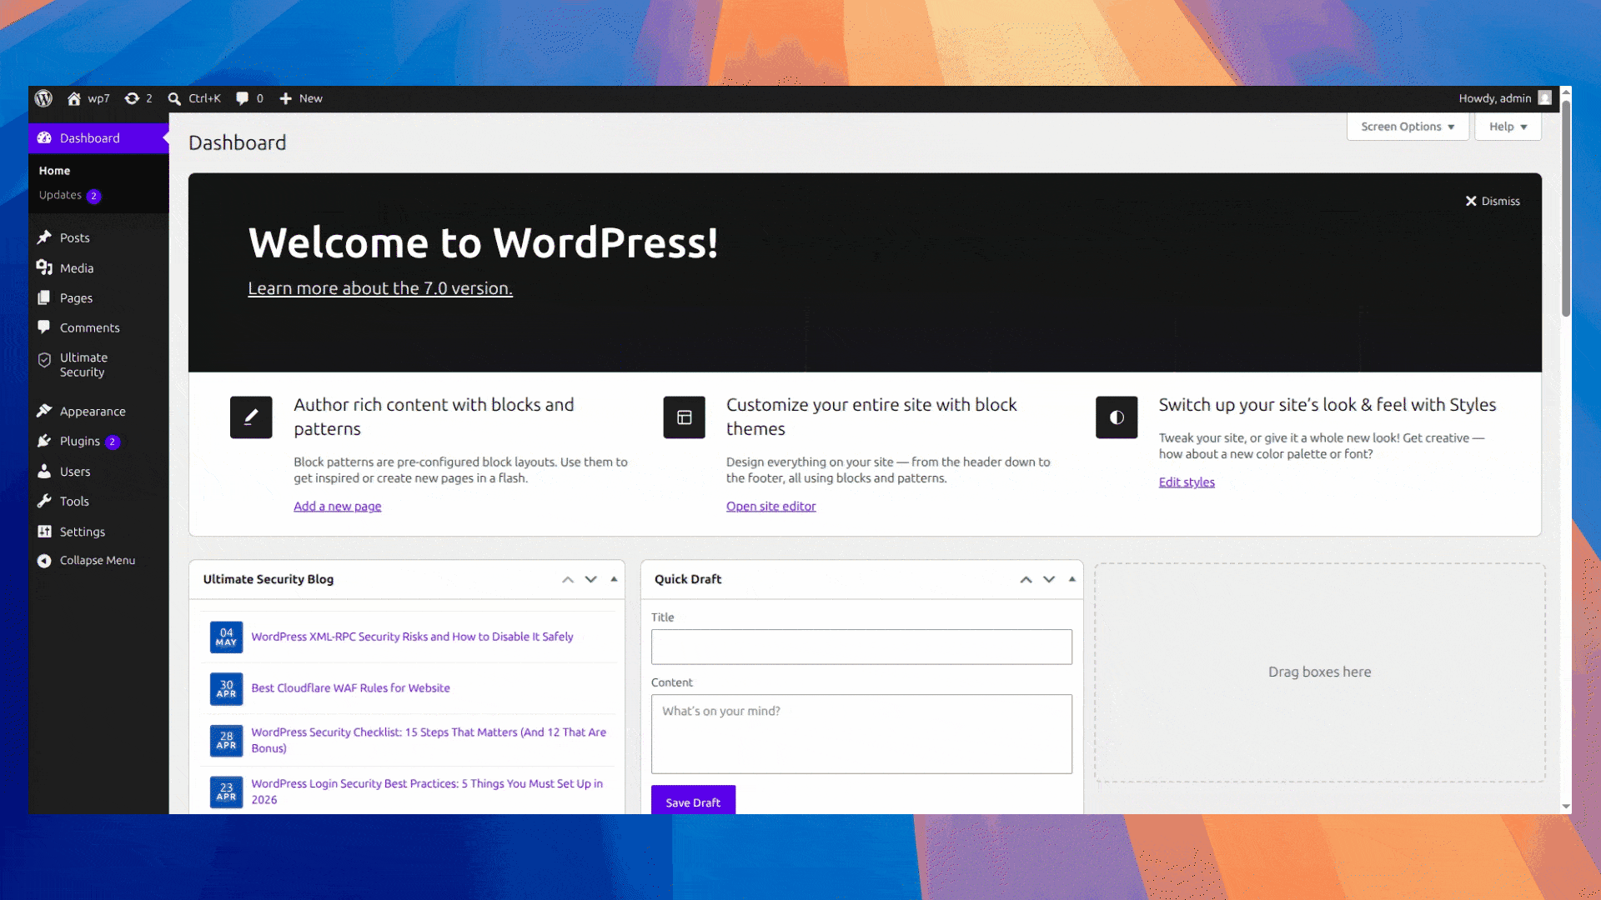Viewport: 1601px width, 900px height.
Task: Click the layout icon for block themes
Action: 684,417
